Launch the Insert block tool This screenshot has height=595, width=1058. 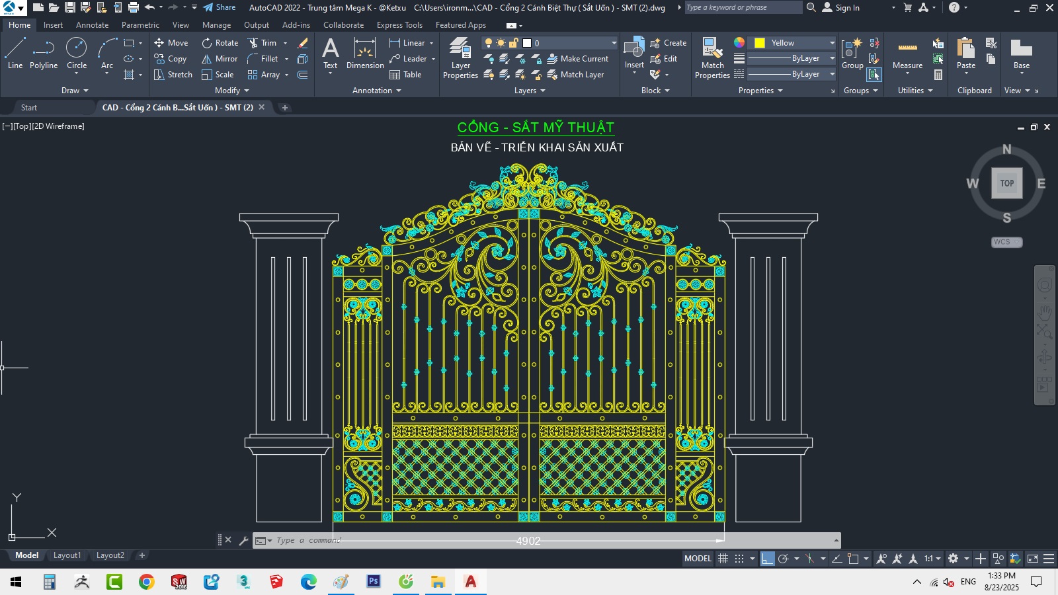tap(634, 53)
